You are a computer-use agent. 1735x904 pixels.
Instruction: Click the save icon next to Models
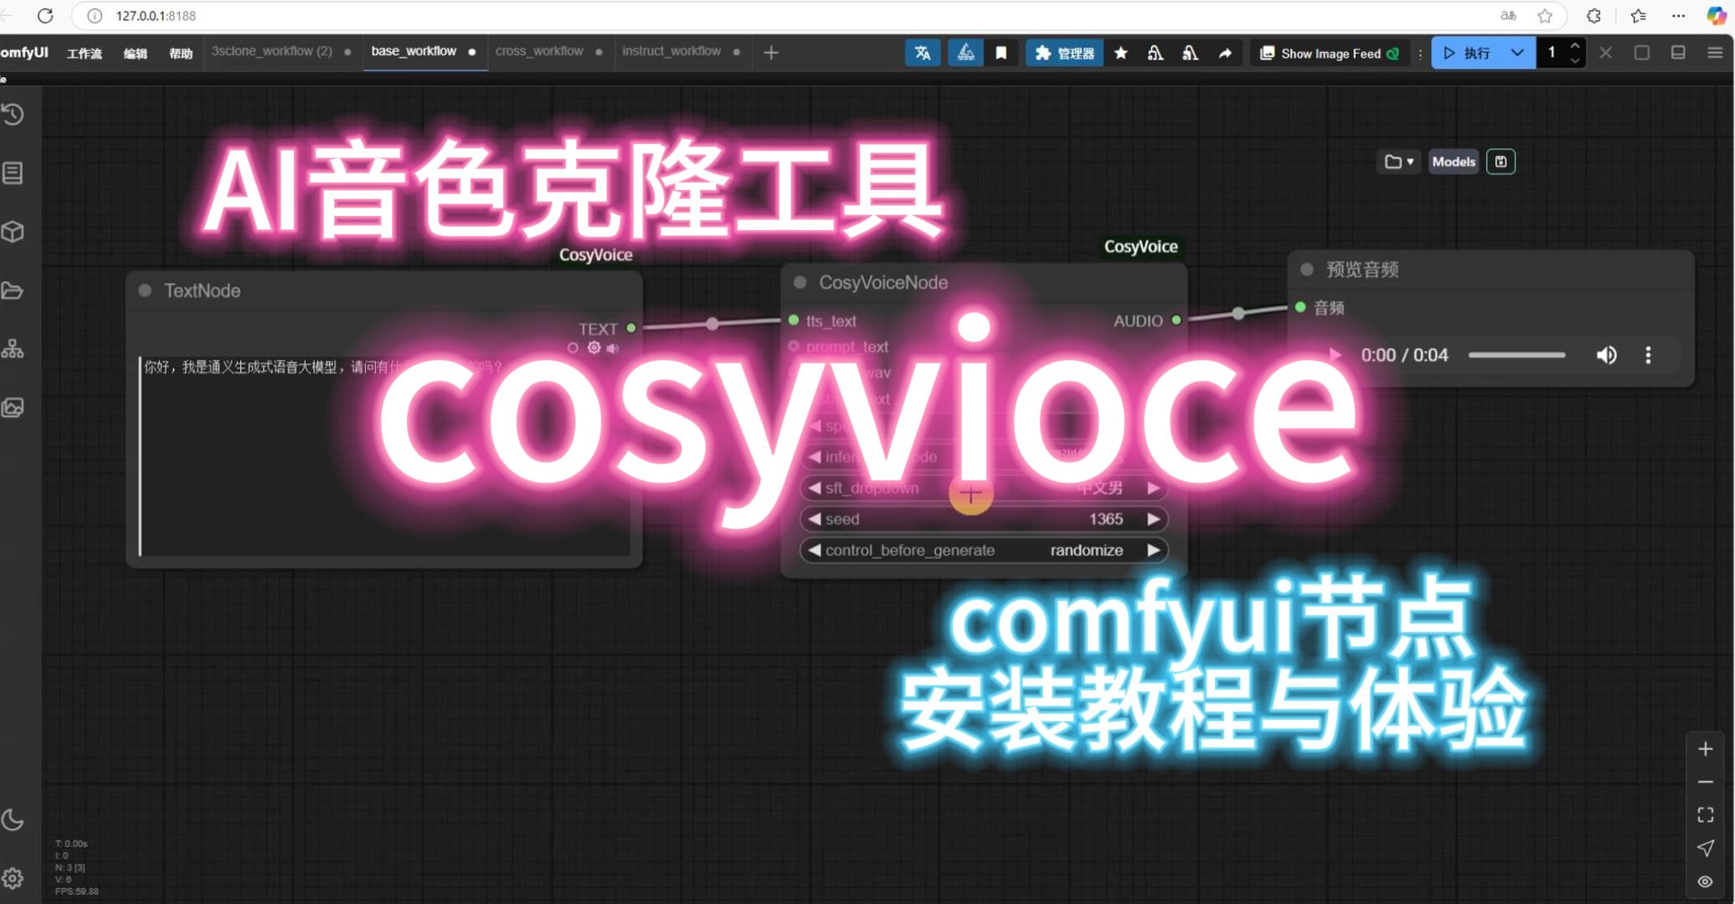click(x=1501, y=162)
